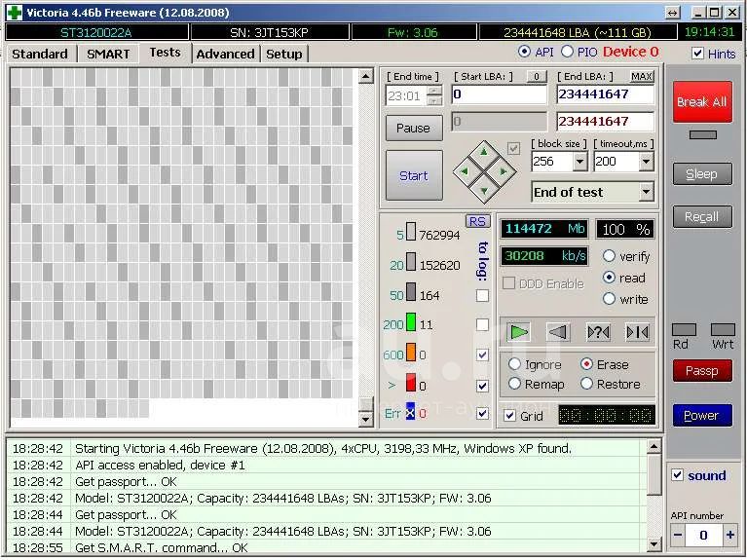
Task: Click the End LBA input field
Action: [x=605, y=94]
